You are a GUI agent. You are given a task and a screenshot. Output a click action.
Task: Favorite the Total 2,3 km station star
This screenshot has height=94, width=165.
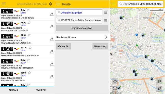tap(28, 60)
